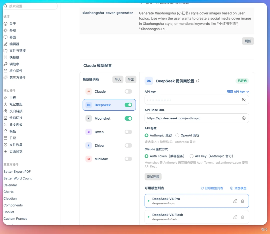Open 快捷键 command-key icon

[5, 57]
